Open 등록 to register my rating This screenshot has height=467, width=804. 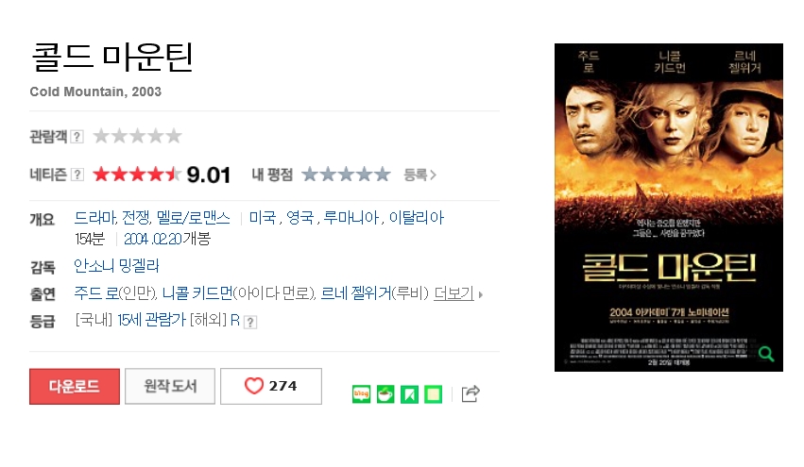pos(419,175)
